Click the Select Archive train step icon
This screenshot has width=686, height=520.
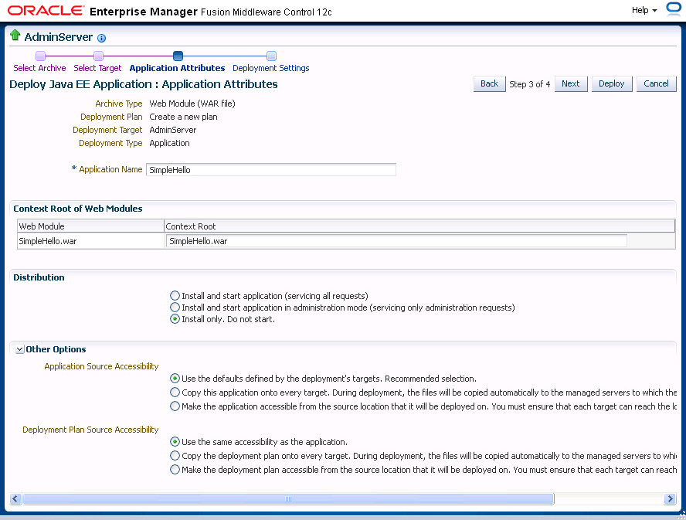coord(40,56)
